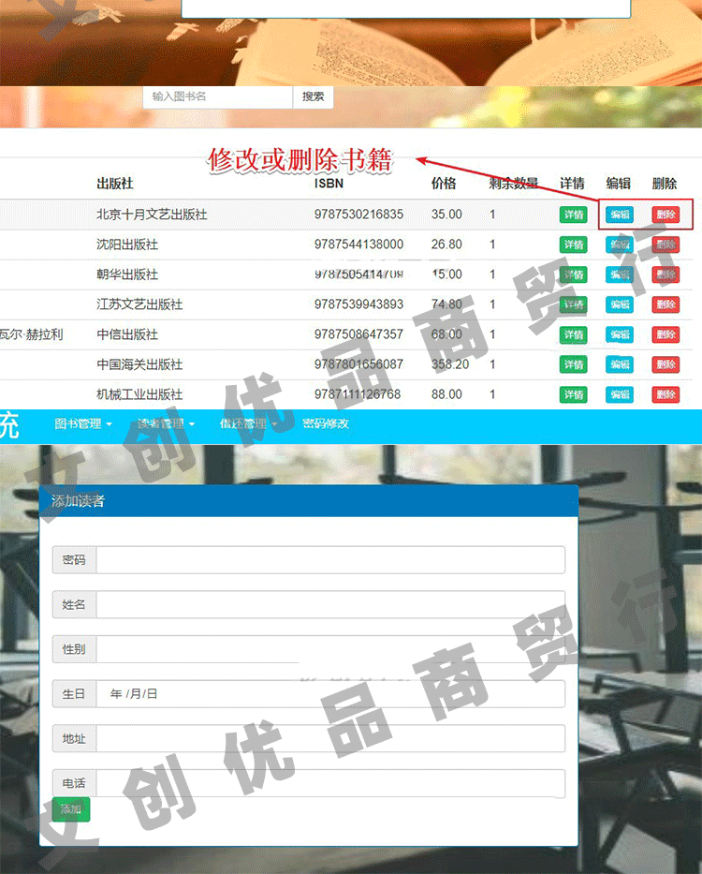Viewport: 702px width, 874px height.
Task: Edit the 北京十月文艺出版社 book row
Action: pos(620,215)
